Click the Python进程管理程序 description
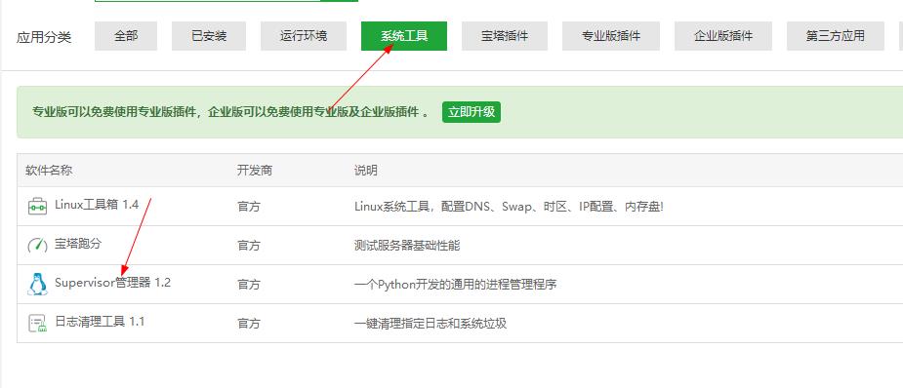 456,285
